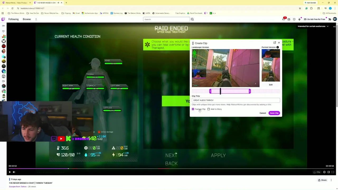This screenshot has width=338, height=190.
Task: Click the Save Clip button
Action: tap(274, 113)
